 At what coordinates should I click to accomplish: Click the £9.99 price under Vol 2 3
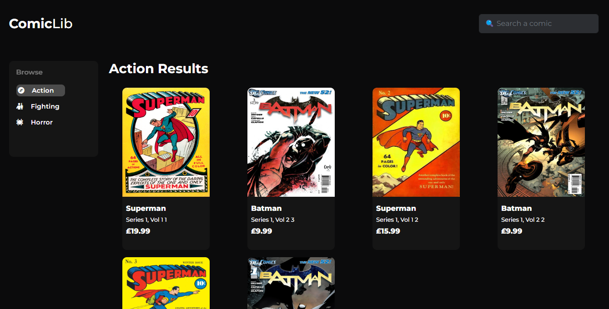click(262, 231)
